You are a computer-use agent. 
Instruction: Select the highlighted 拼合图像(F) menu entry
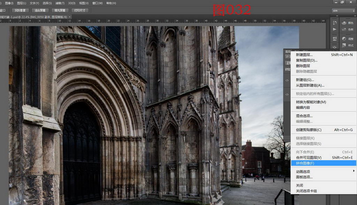324,163
